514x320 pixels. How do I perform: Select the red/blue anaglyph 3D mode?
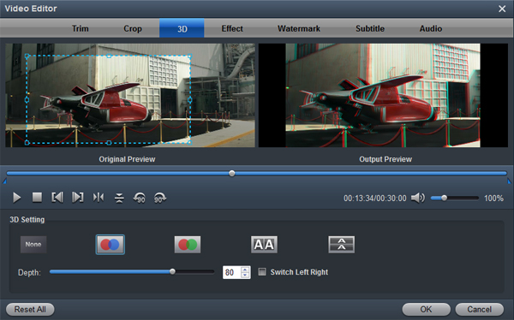tap(111, 245)
